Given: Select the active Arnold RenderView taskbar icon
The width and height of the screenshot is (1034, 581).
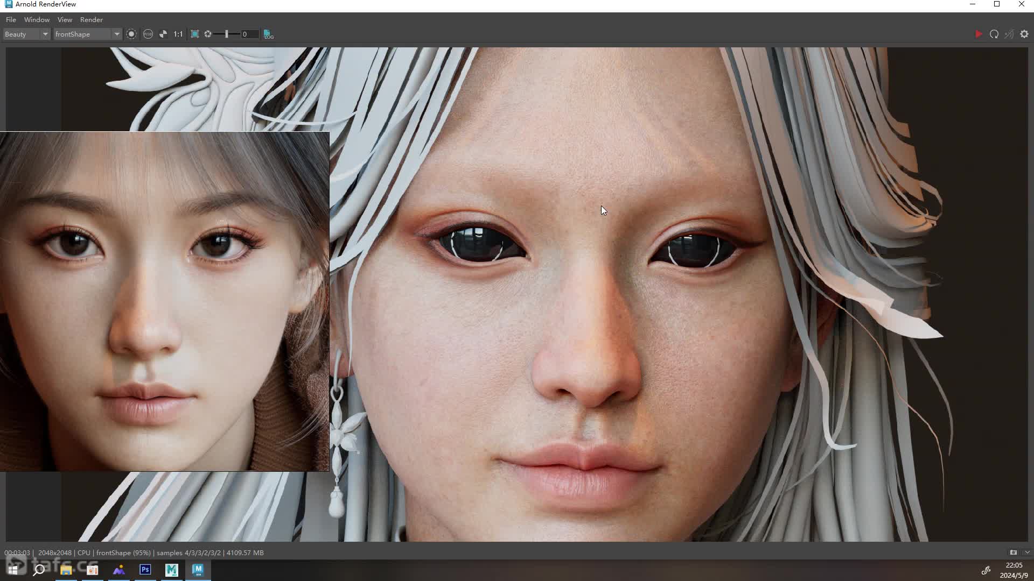Looking at the screenshot, I should (198, 570).
